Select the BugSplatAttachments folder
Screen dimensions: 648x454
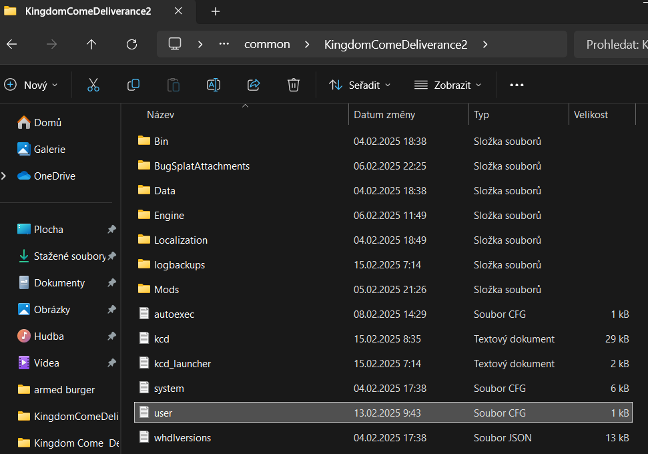(383, 166)
